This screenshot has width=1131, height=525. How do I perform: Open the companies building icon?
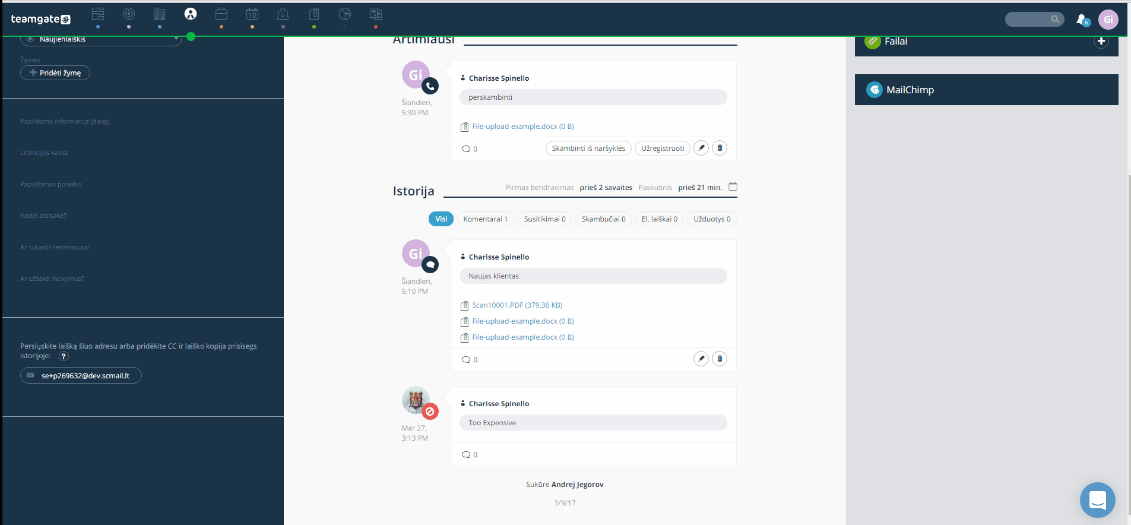tap(160, 14)
